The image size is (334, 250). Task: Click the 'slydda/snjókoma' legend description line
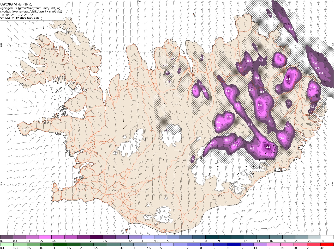31,11
